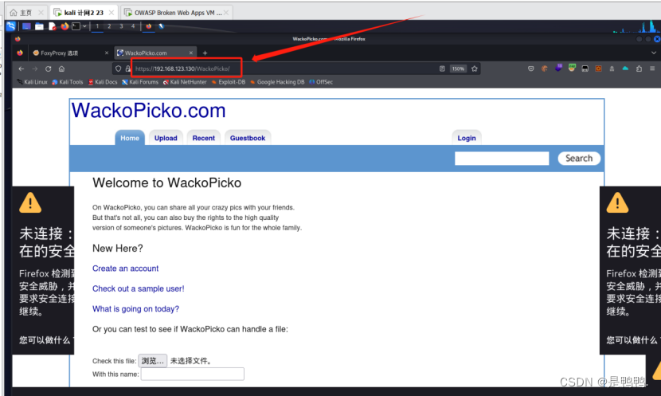Click the teal cloud-shaped extension icon
661x396 pixels.
point(625,69)
